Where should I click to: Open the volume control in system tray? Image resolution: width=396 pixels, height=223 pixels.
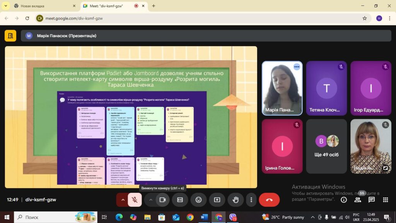348,217
